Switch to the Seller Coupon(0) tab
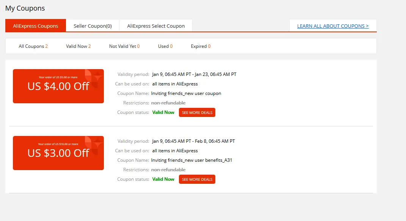Screen dimensions: 406x221 (x=93, y=26)
